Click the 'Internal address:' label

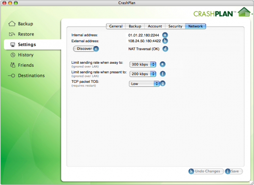(85, 35)
